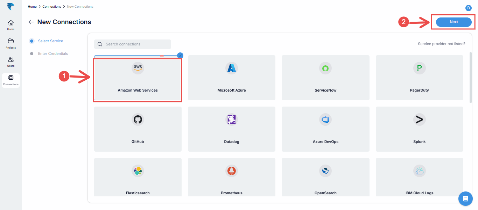The width and height of the screenshot is (478, 210).
Task: Navigate to Connections via the breadcrumb
Action: 51,6
